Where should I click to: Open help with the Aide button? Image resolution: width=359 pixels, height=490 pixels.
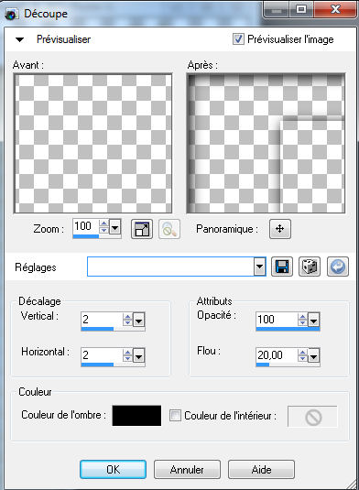pos(261,469)
